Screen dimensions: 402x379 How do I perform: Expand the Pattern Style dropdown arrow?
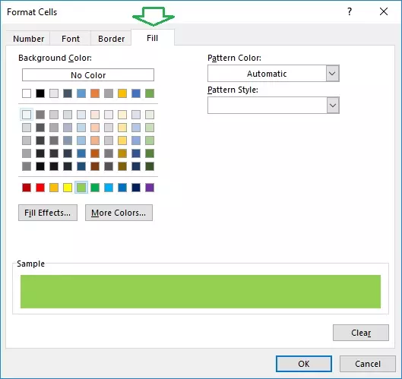333,106
